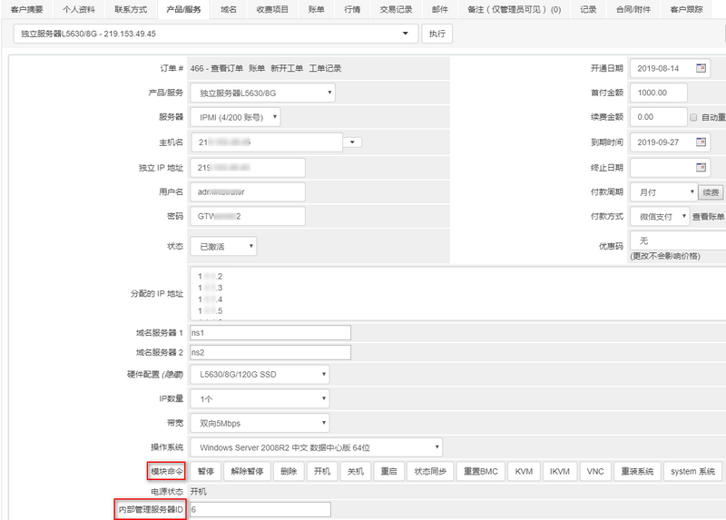726x520 pixels.
Task: Open the 交易记录 tab
Action: click(396, 9)
